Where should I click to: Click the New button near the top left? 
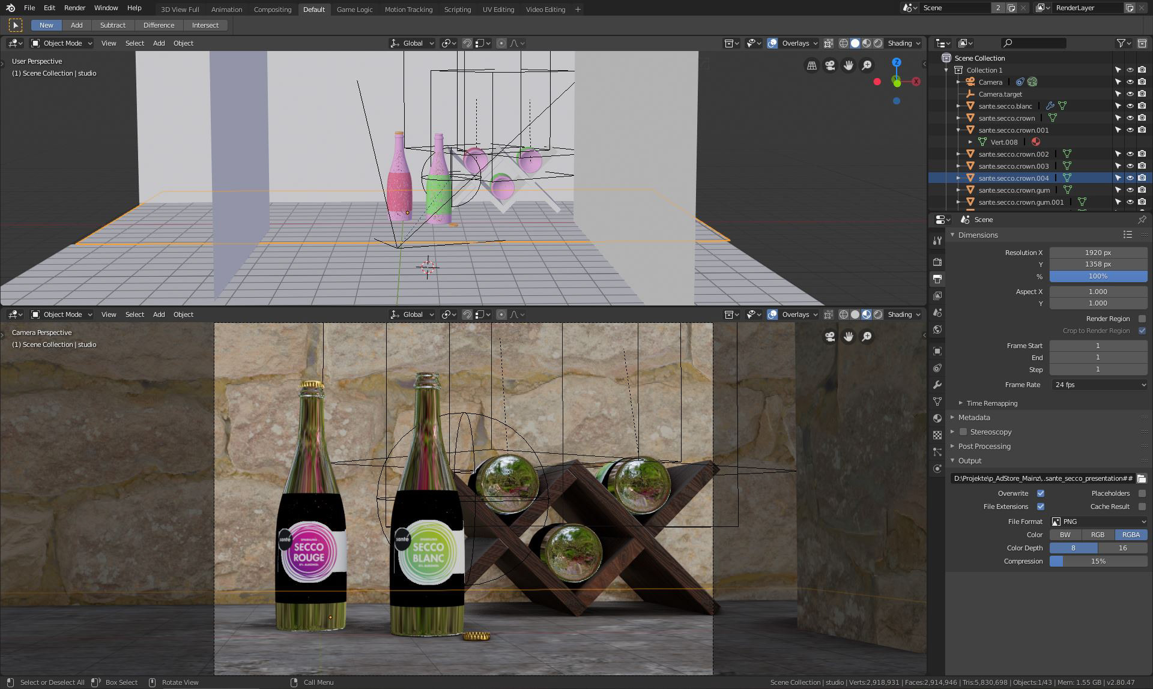pyautogui.click(x=46, y=25)
